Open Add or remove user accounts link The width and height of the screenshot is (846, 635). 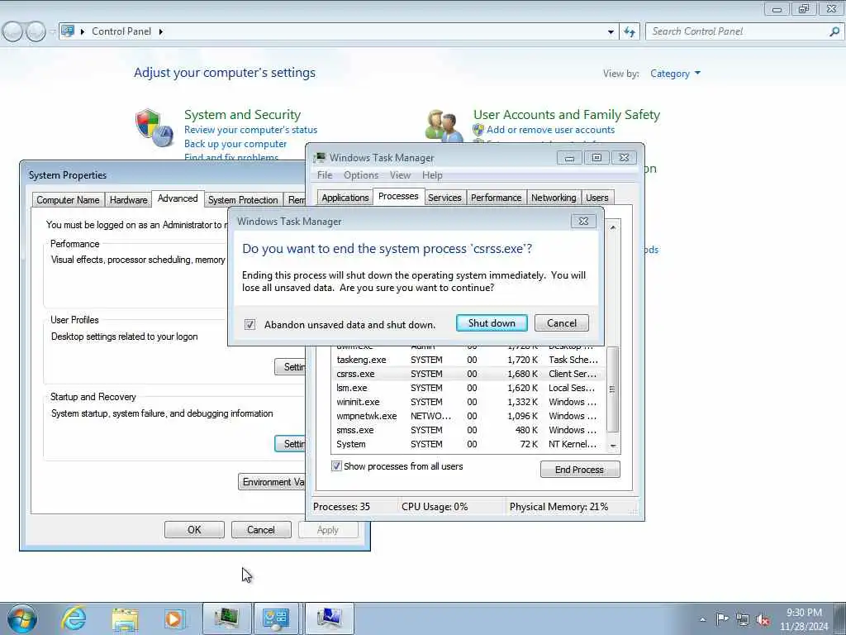point(550,130)
